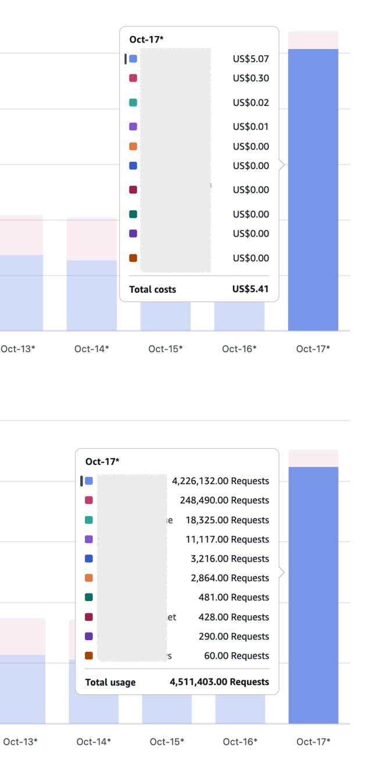This screenshot has height=767, width=372.
Task: Click the US$0.02 value in cost tooltip
Action: click(x=251, y=102)
